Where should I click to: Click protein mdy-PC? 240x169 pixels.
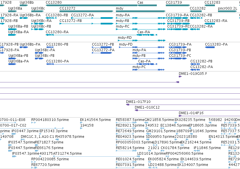pyautogui.click(x=139, y=67)
